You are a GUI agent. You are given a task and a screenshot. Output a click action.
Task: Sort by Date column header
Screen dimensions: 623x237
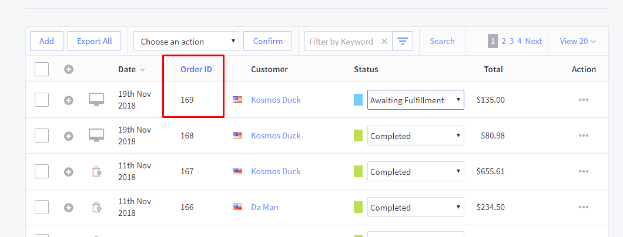[x=132, y=69]
